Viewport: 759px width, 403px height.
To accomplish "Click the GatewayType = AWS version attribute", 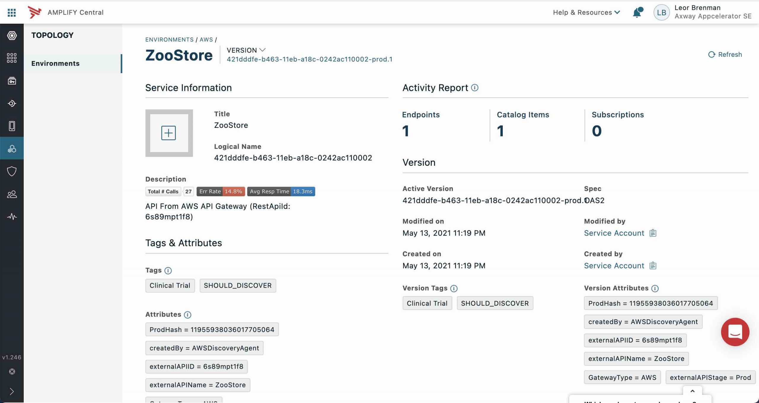I will coord(622,378).
